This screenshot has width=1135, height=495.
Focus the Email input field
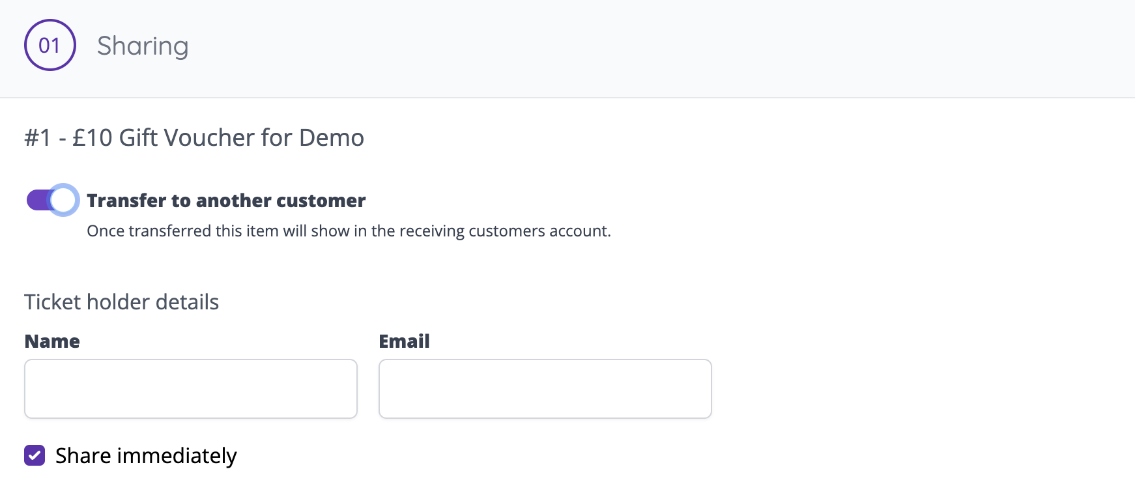[545, 389]
